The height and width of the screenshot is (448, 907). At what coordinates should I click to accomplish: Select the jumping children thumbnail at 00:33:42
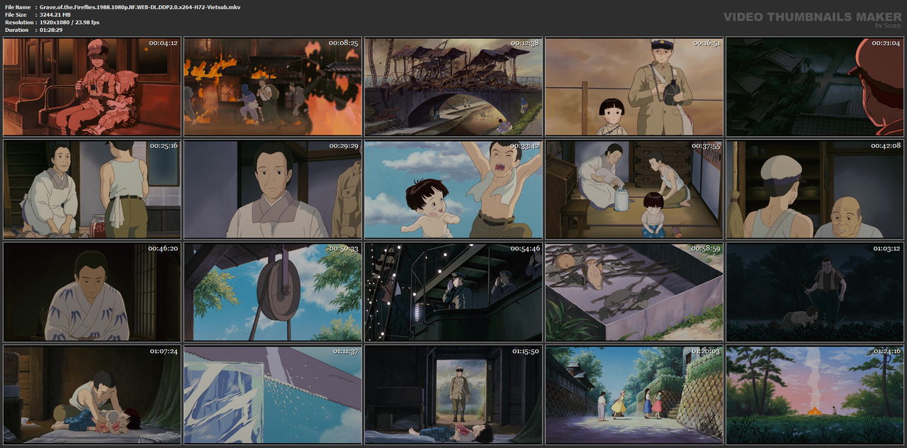(x=453, y=189)
